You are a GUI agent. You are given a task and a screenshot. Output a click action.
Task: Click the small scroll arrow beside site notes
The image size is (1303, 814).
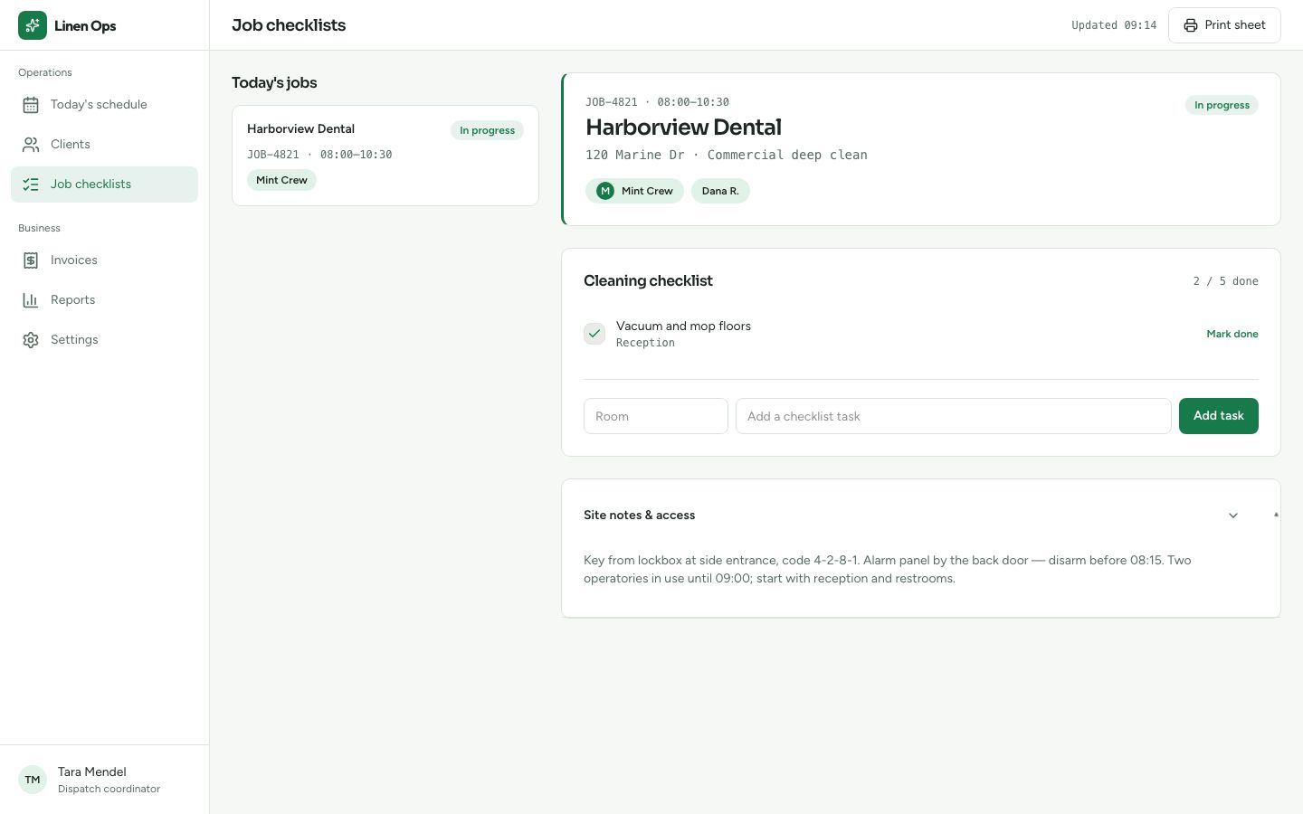point(1276,515)
